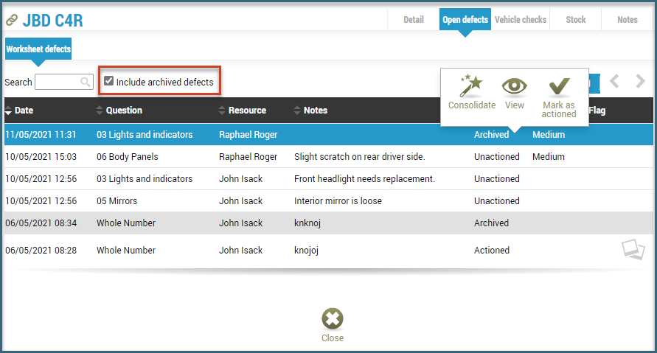Viewport: 657px width, 353px height.
Task: Switch to the Detail tab
Action: [x=413, y=20]
